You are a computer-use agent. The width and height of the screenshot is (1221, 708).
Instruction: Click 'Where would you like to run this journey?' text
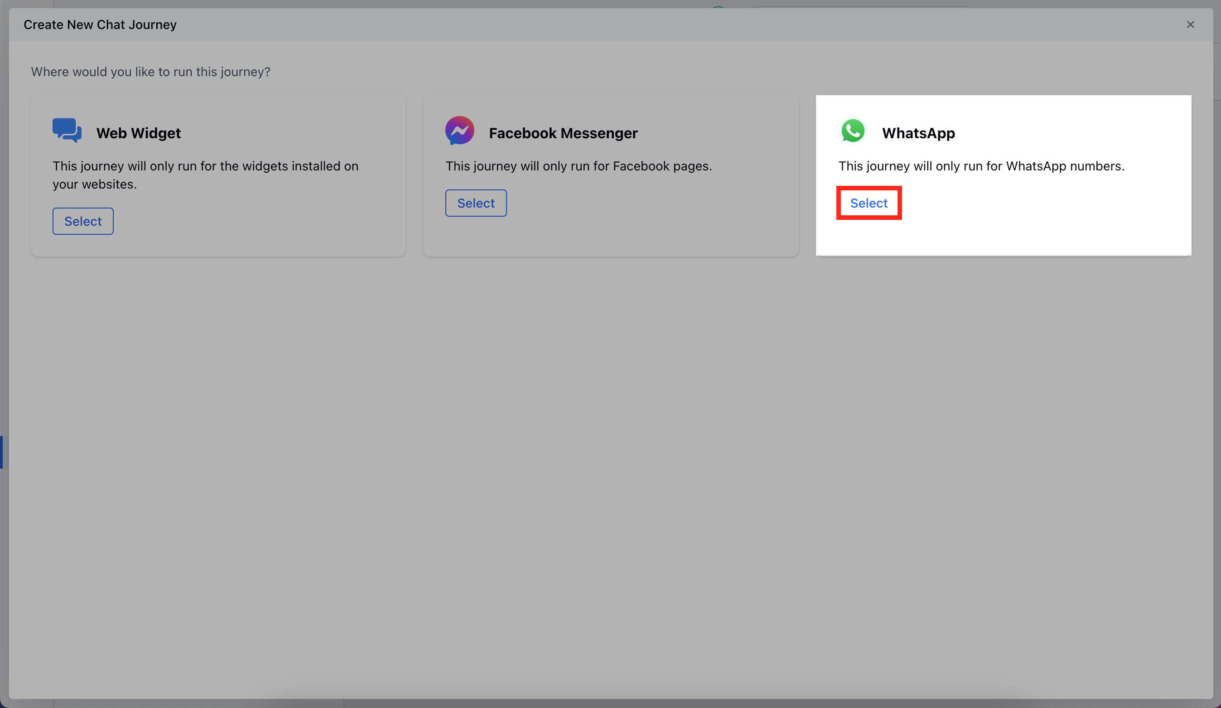[x=151, y=72]
